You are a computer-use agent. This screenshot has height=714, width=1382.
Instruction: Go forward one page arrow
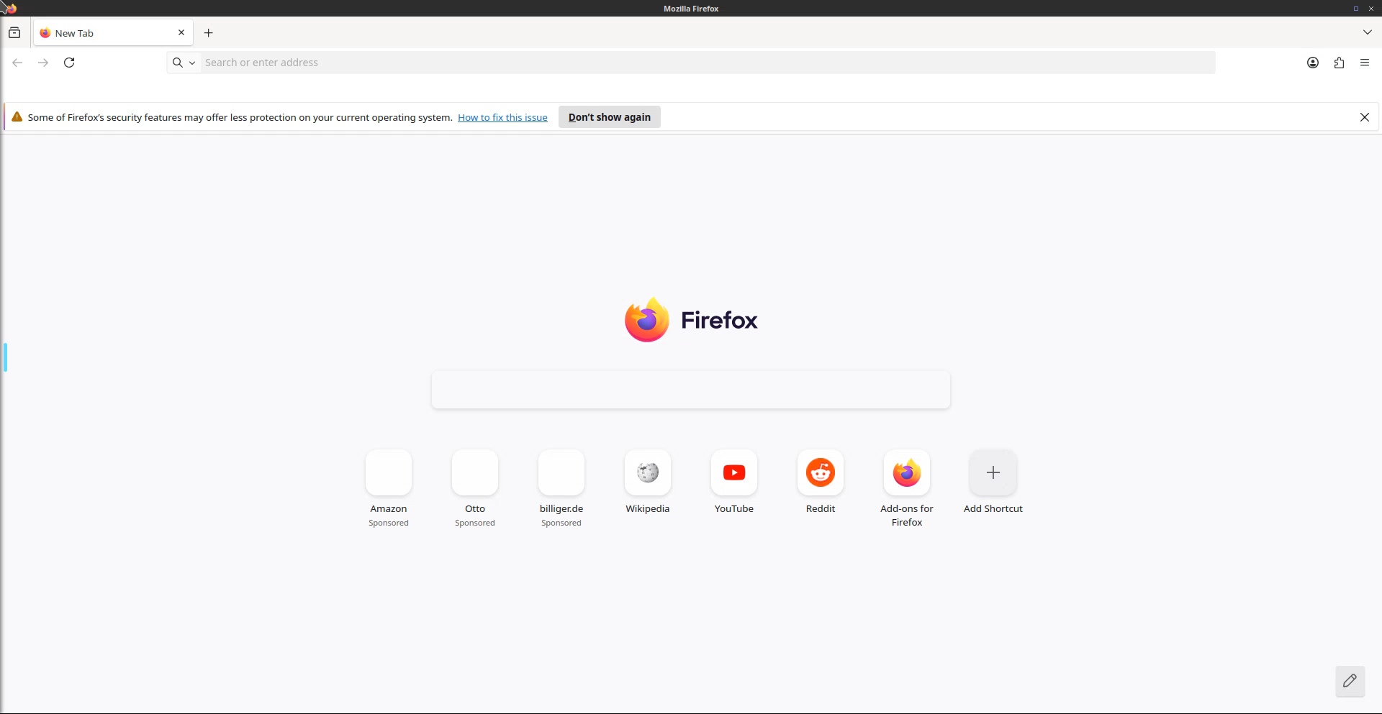pos(43,63)
